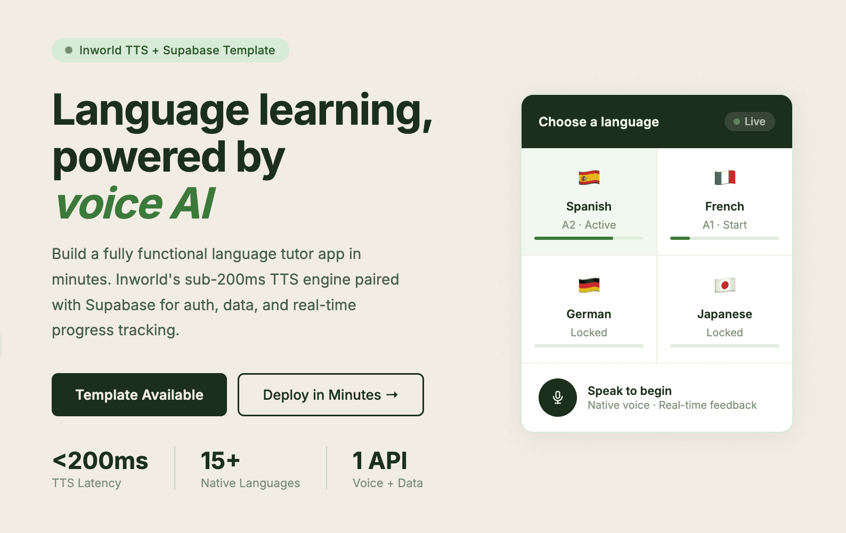The height and width of the screenshot is (533, 846).
Task: Click the dot in the Inworld TTS badge
Action: tap(69, 50)
